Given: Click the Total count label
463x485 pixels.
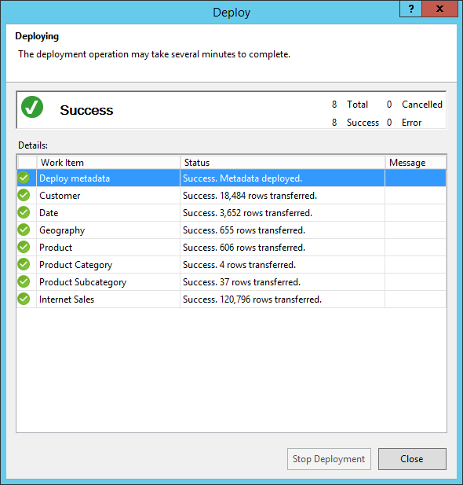Looking at the screenshot, I should click(x=357, y=105).
